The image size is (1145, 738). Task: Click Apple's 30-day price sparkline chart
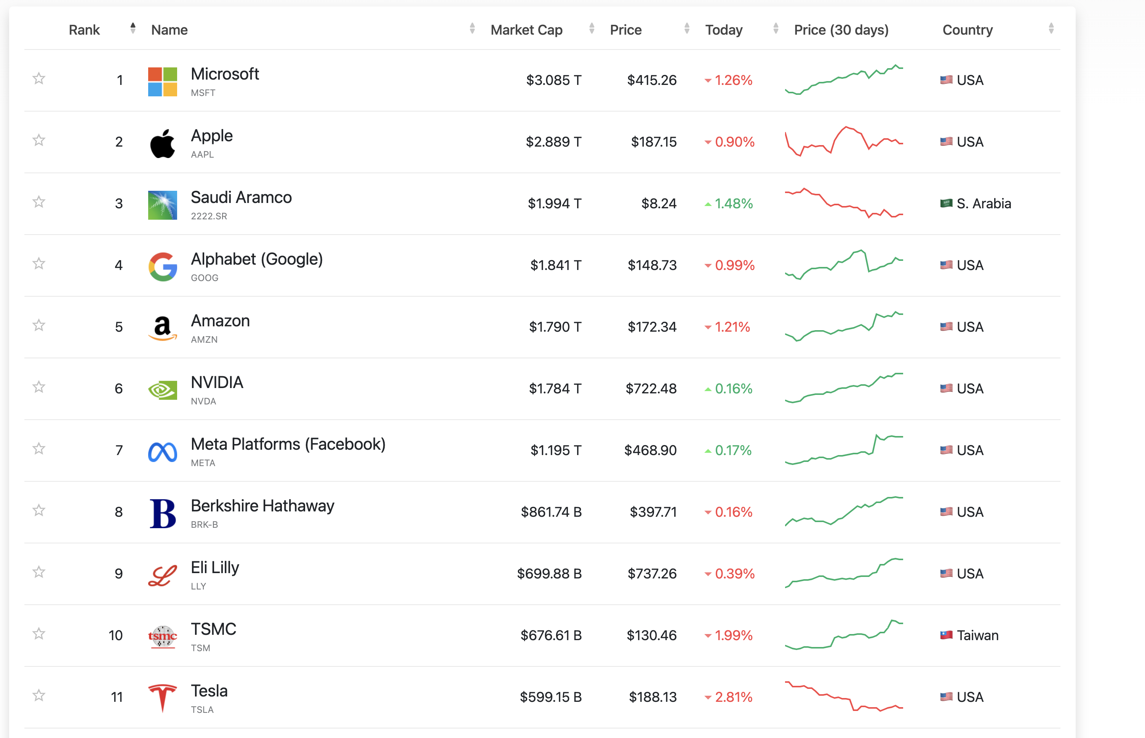click(x=844, y=141)
